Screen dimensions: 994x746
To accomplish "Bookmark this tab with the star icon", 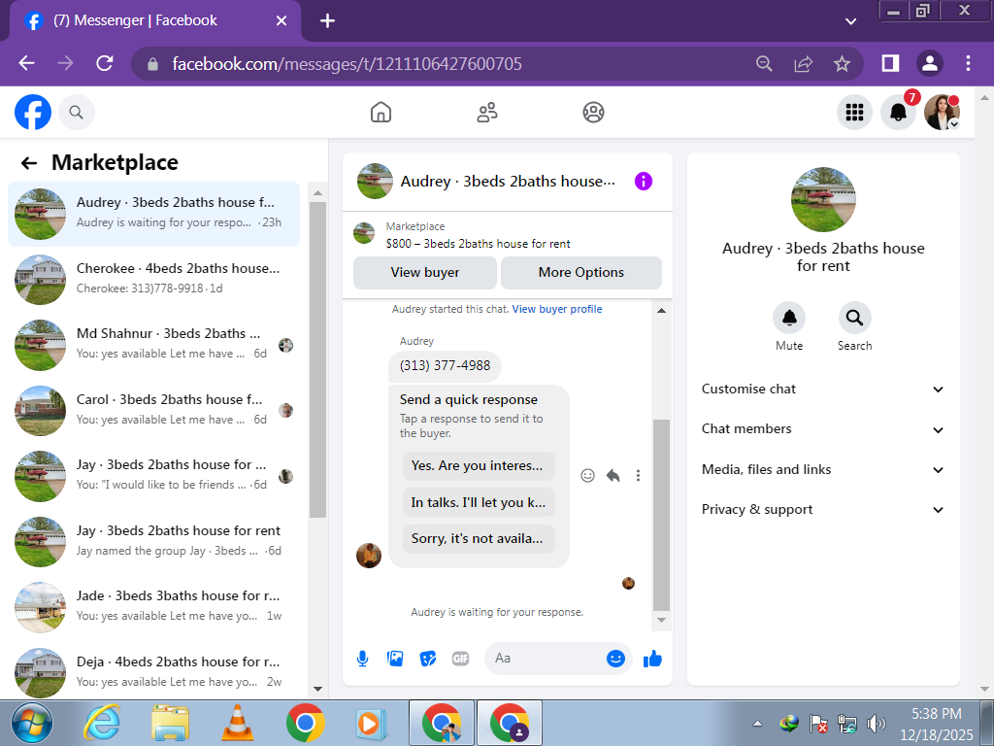I will 842,63.
